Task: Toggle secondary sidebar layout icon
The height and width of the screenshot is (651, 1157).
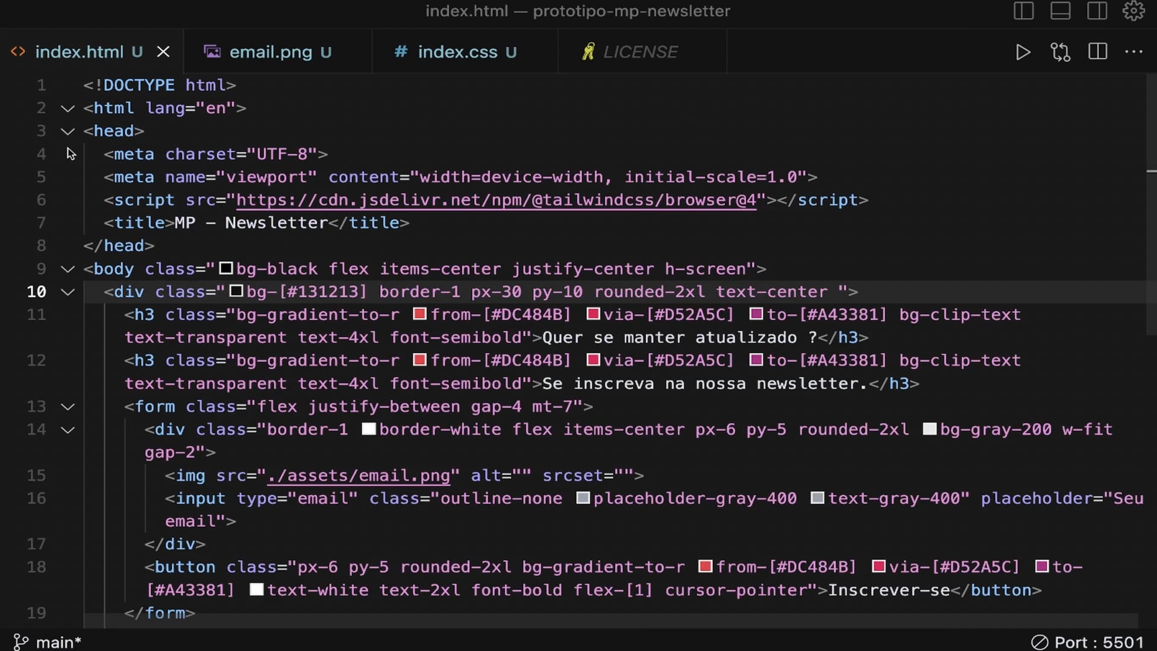Action: (x=1097, y=11)
